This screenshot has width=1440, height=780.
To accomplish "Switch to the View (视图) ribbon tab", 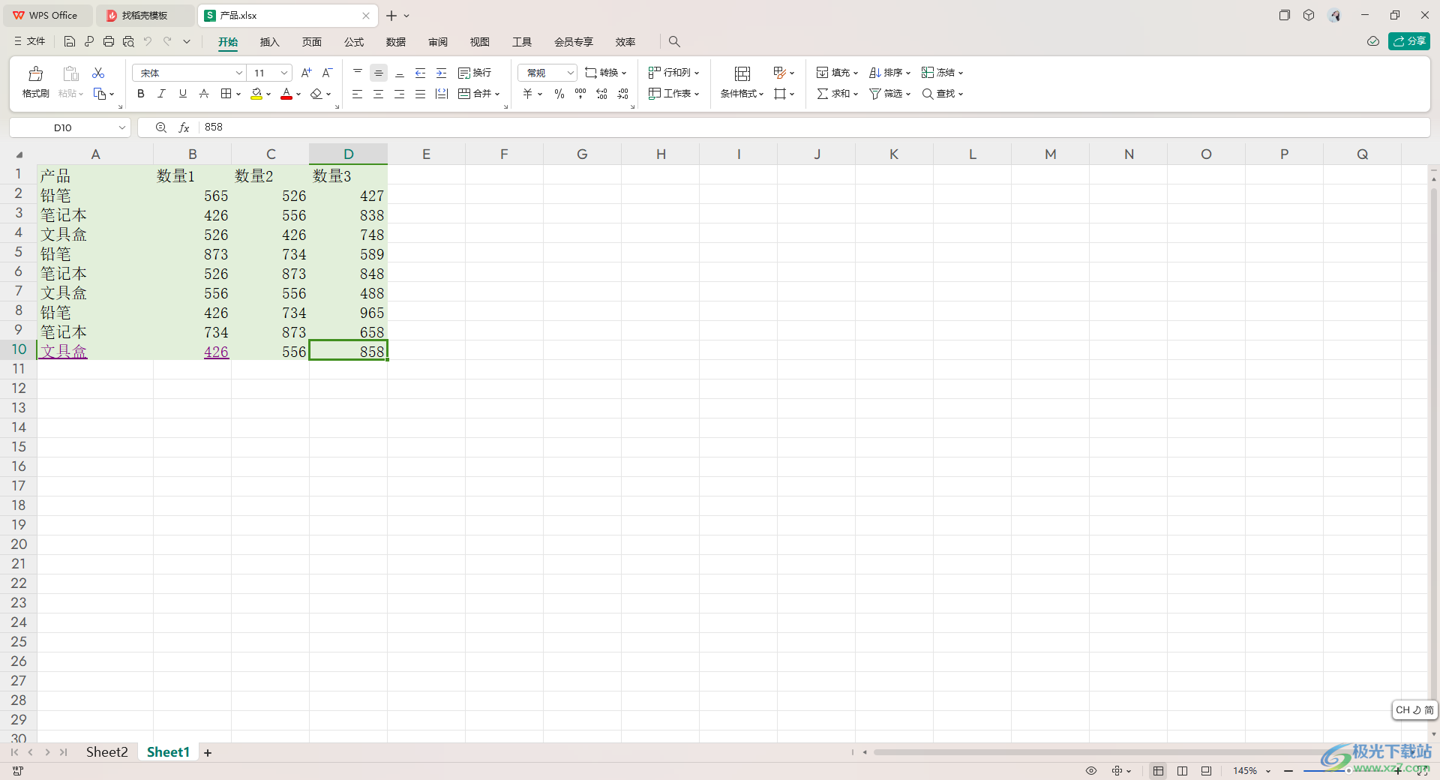I will [x=479, y=42].
